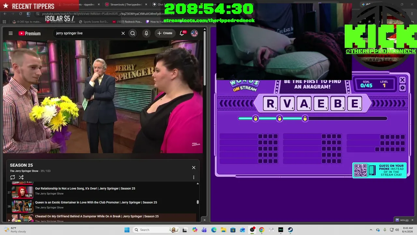This screenshot has width=417, height=235.
Task: Close the Words on Stream game panel
Action: pyautogui.click(x=402, y=80)
